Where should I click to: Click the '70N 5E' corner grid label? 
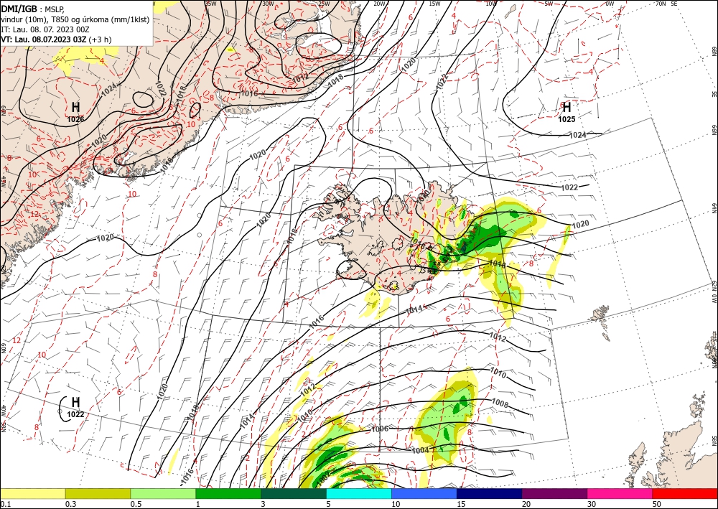(x=666, y=4)
